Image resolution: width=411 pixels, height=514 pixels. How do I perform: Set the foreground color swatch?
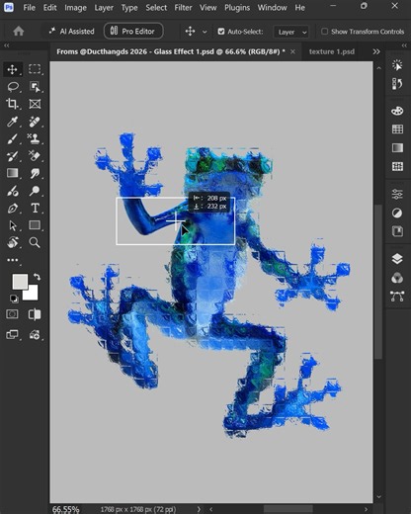(20, 282)
